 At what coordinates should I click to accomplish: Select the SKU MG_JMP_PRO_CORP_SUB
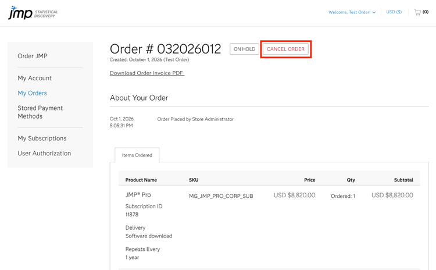click(x=221, y=196)
